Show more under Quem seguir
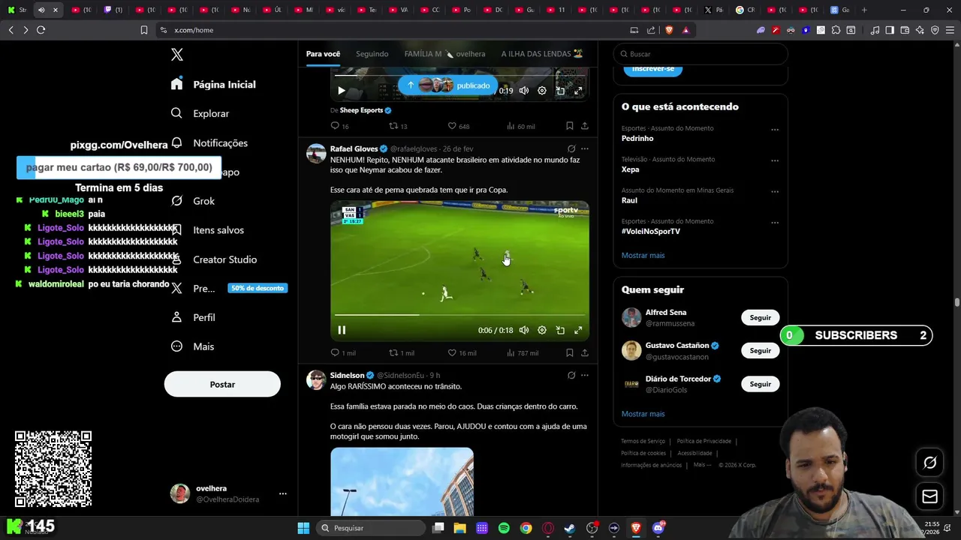This screenshot has width=961, height=540. point(643,414)
